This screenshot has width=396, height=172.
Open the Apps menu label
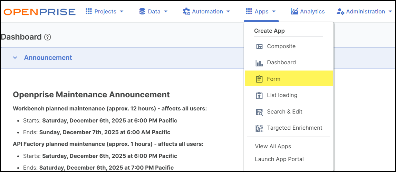(x=261, y=12)
